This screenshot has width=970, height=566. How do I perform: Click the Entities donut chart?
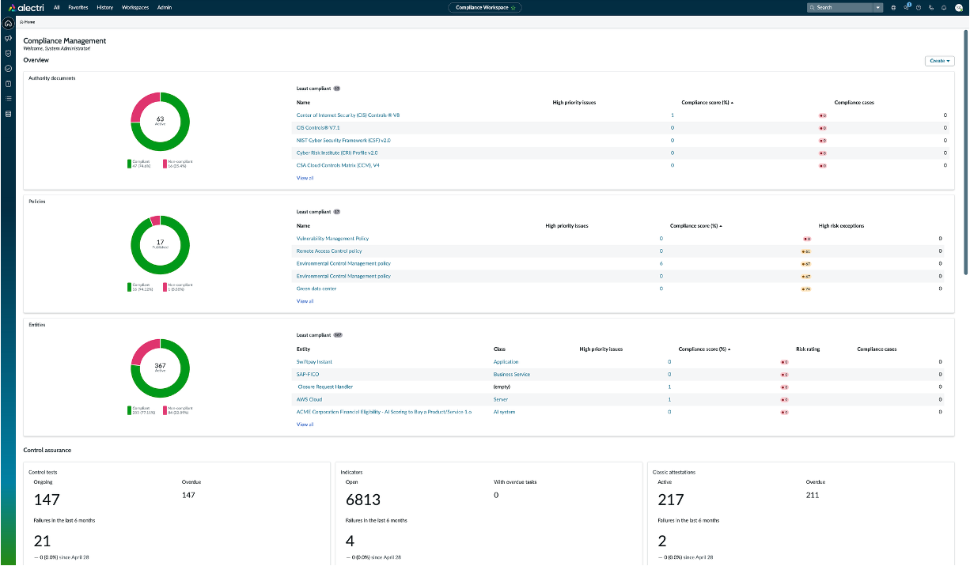tap(160, 368)
